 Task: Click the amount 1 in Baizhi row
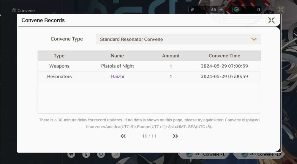click(x=171, y=76)
